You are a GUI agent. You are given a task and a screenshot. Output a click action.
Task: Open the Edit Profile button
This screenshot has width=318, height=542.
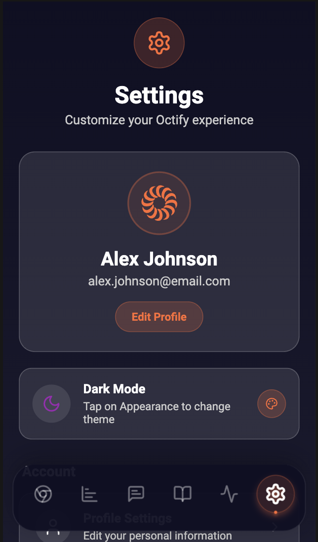point(159,317)
